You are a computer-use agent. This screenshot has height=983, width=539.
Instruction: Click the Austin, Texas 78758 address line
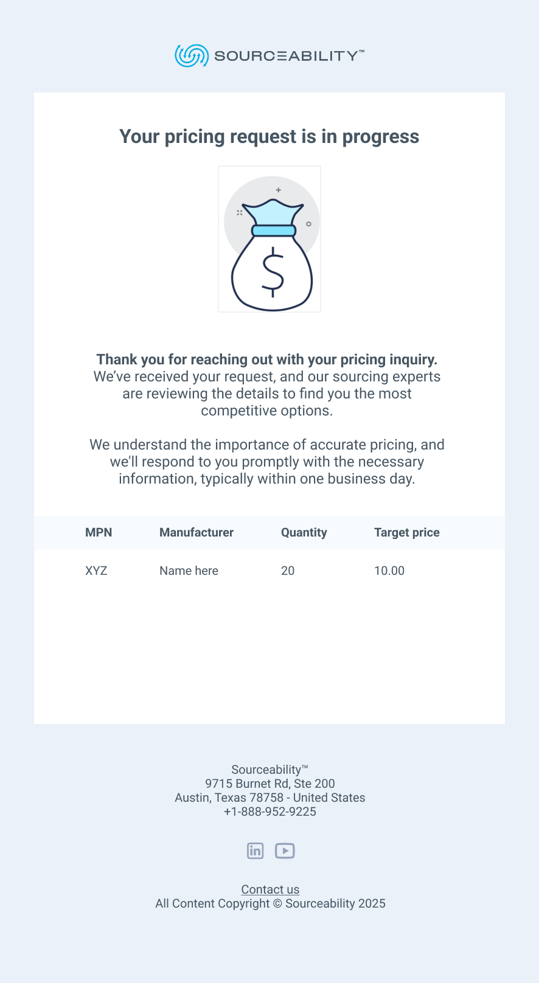[x=270, y=797]
